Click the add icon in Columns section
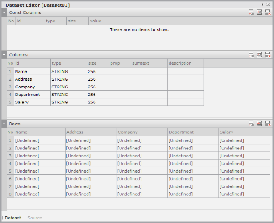 (251, 54)
